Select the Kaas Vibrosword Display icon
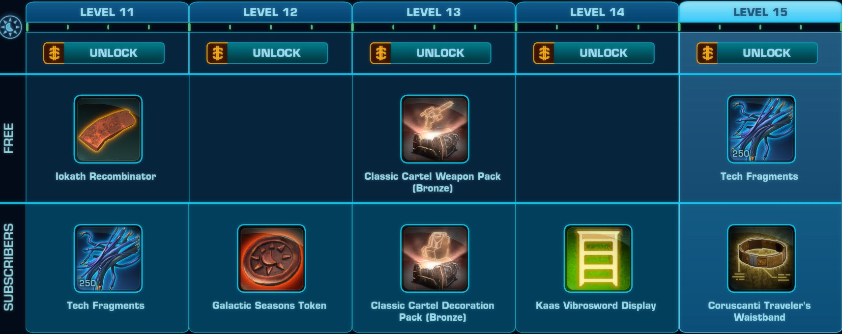 coord(598,258)
